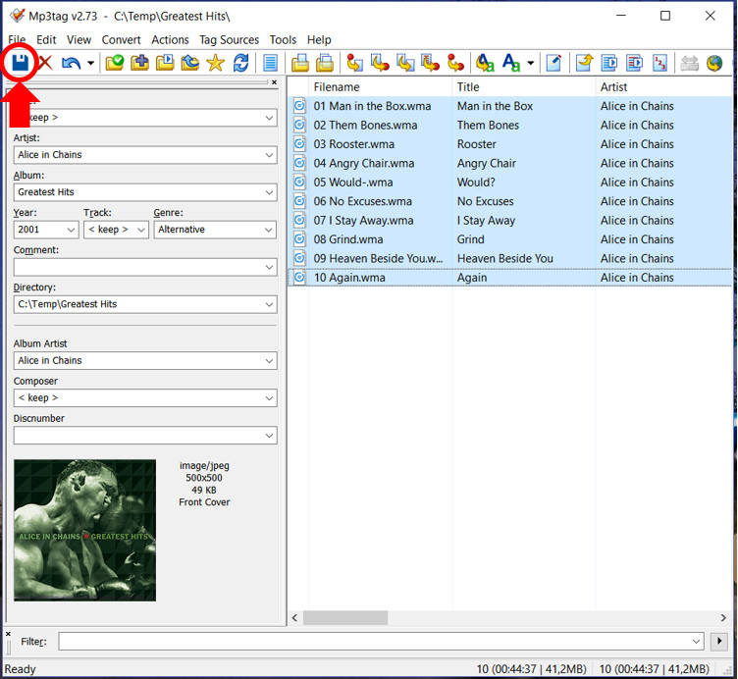Expand the Year field dropdown

pos(71,230)
